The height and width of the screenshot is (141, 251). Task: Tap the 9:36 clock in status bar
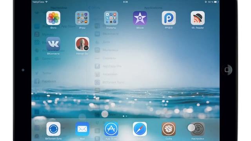(125, 2)
